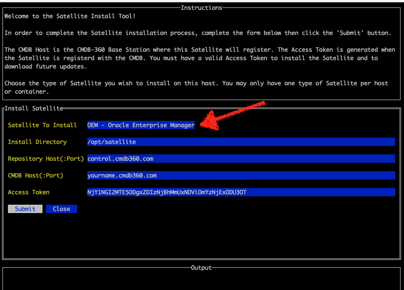Click the 'Install Directory' label
The width and height of the screenshot is (404, 290).
pyautogui.click(x=38, y=142)
